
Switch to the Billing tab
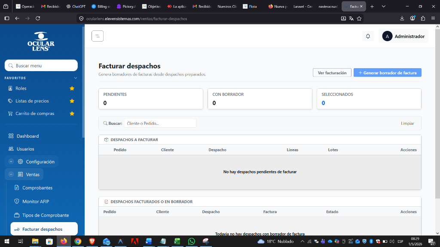[101, 6]
